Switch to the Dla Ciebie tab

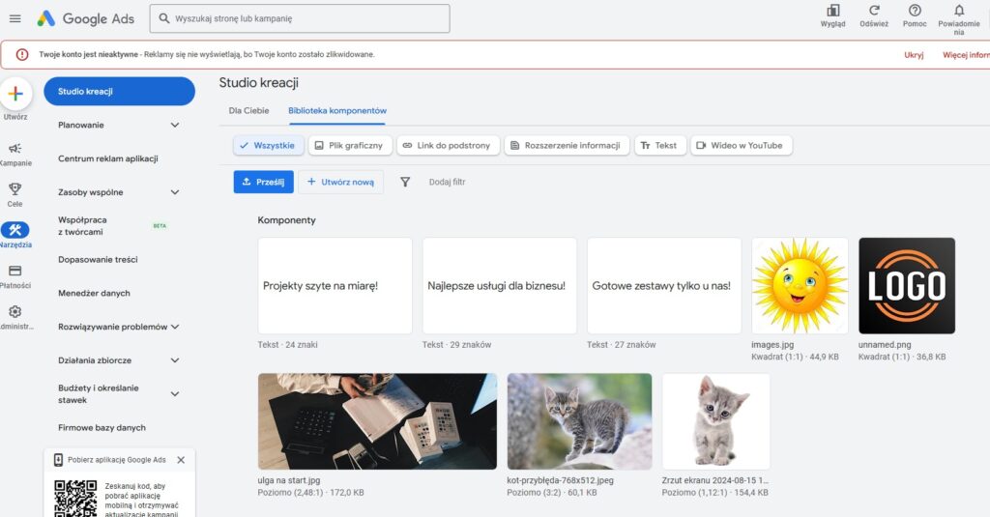point(248,110)
